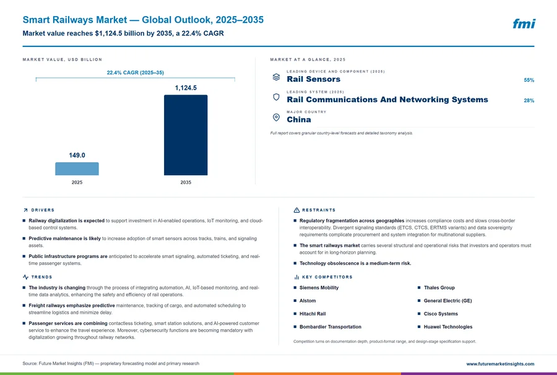Click the China country name
Viewport: 557px width, 375px height.
point(299,119)
